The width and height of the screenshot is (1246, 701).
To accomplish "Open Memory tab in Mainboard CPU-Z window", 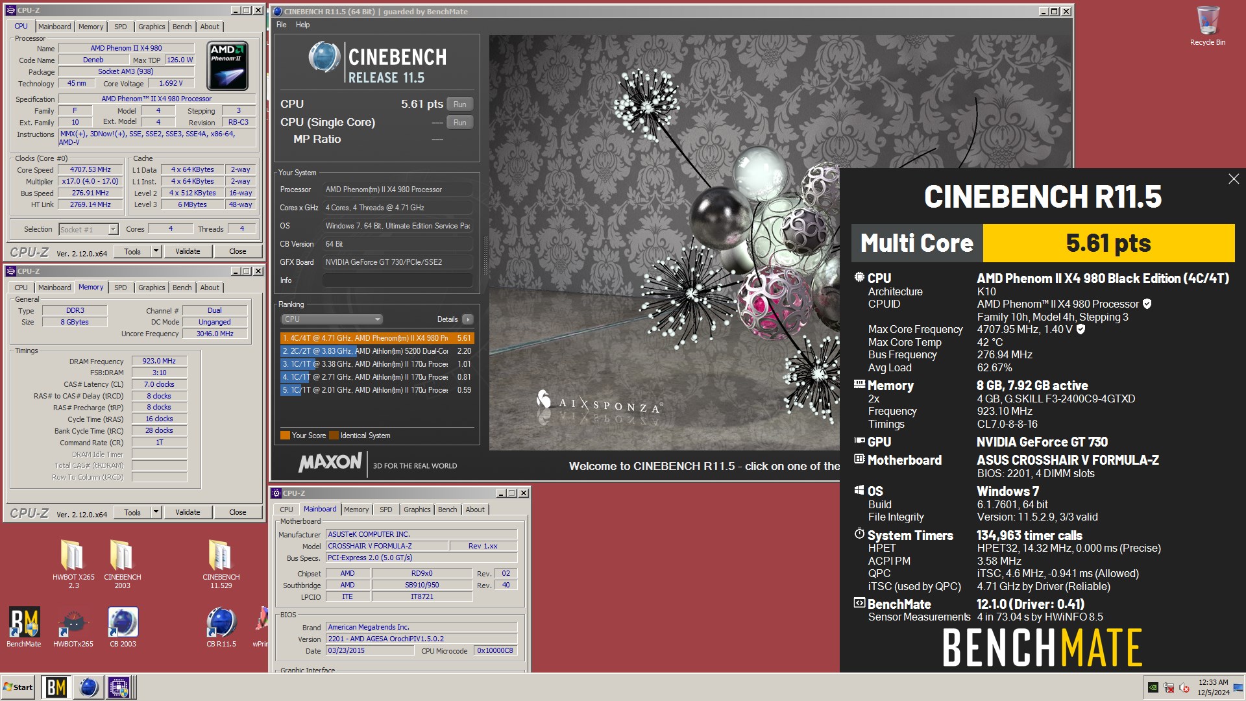I will tap(356, 510).
